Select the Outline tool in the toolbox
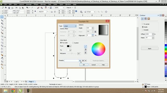This screenshot has height=93, width=167. pos(2,61)
